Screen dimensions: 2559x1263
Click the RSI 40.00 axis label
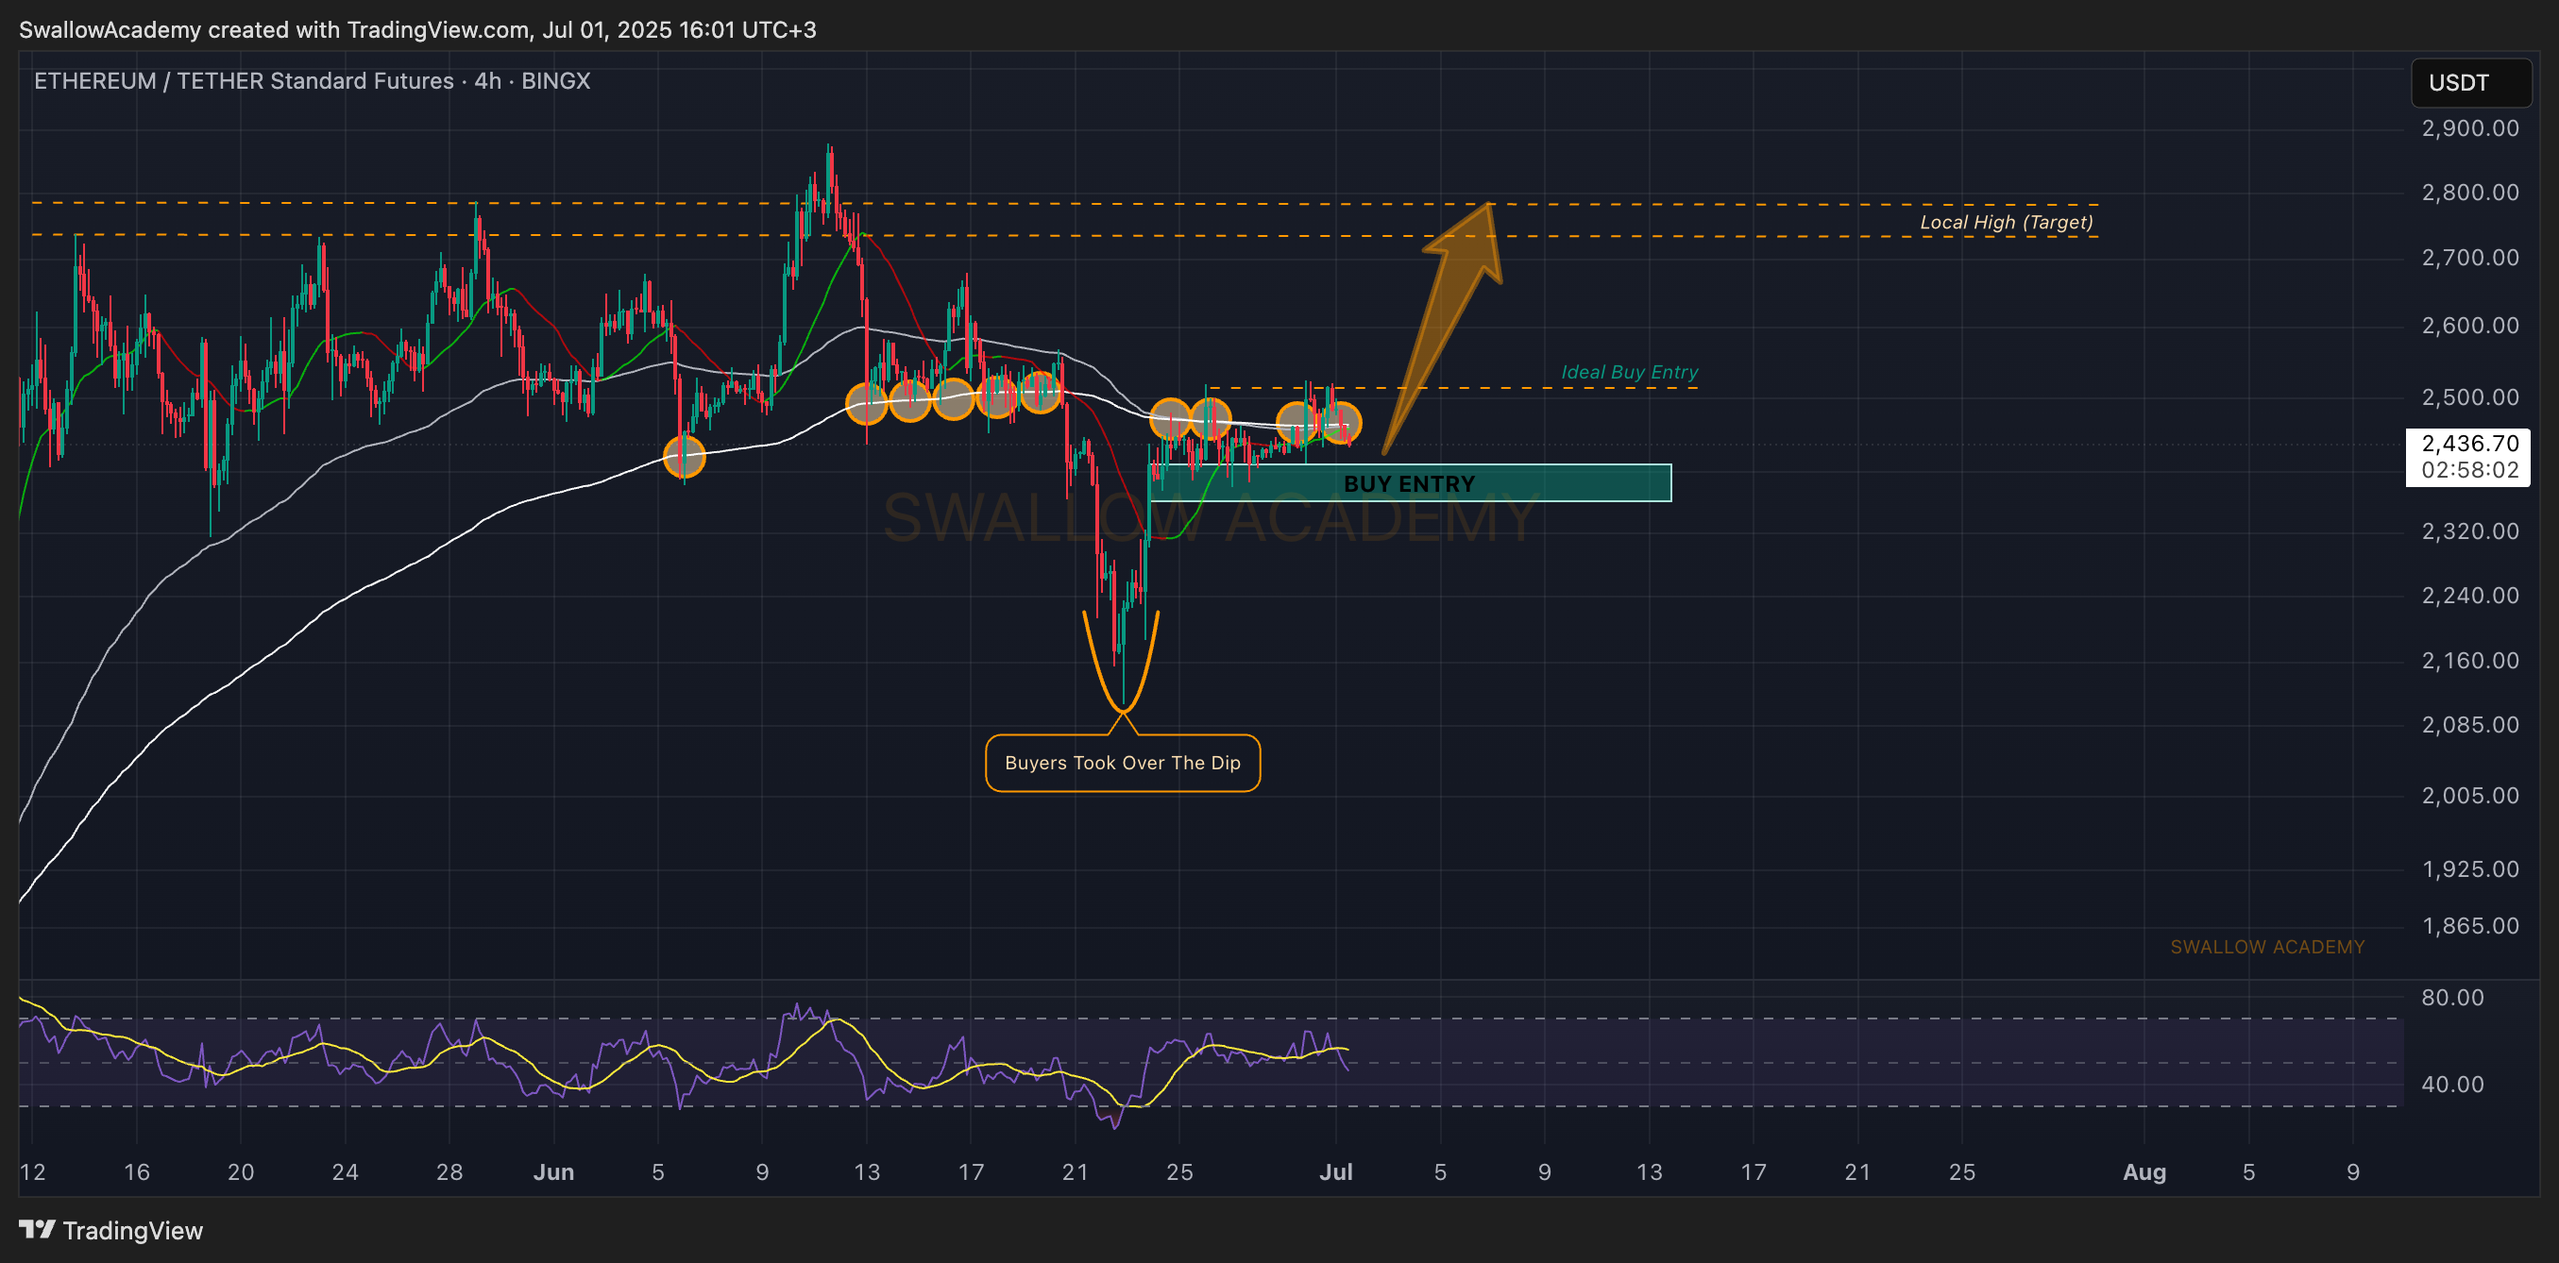2451,1085
